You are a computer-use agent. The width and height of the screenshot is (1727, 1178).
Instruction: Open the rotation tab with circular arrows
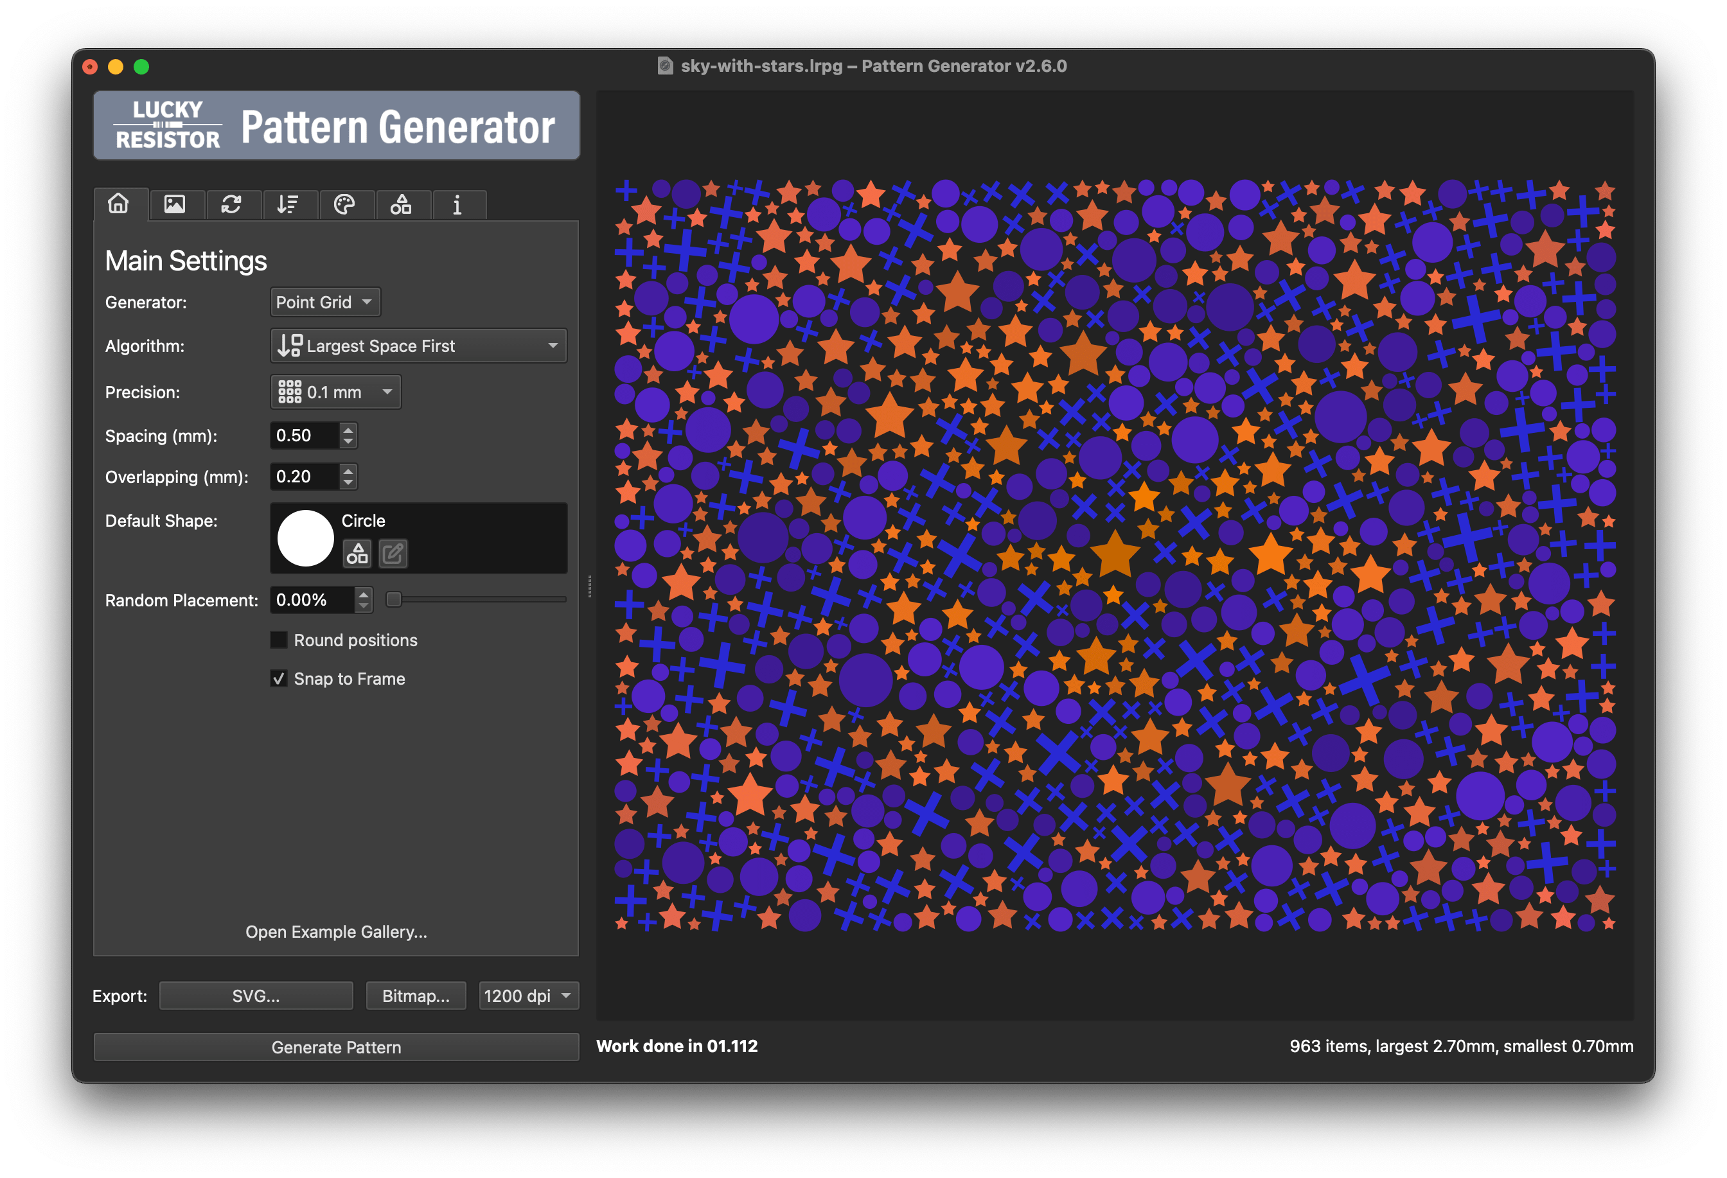click(231, 204)
